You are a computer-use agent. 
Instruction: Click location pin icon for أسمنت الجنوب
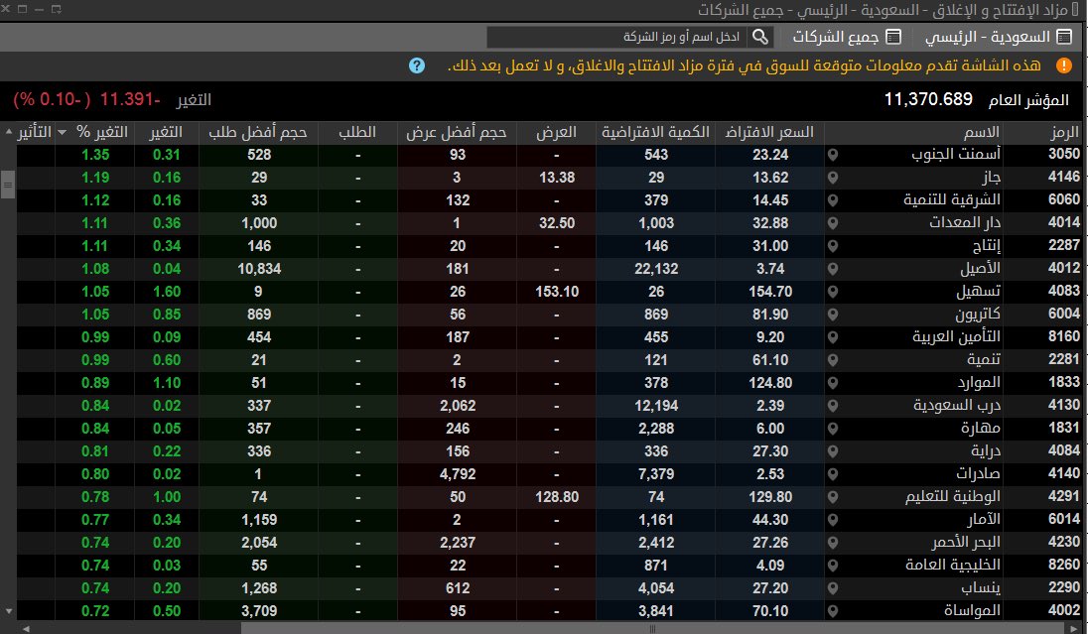(833, 155)
